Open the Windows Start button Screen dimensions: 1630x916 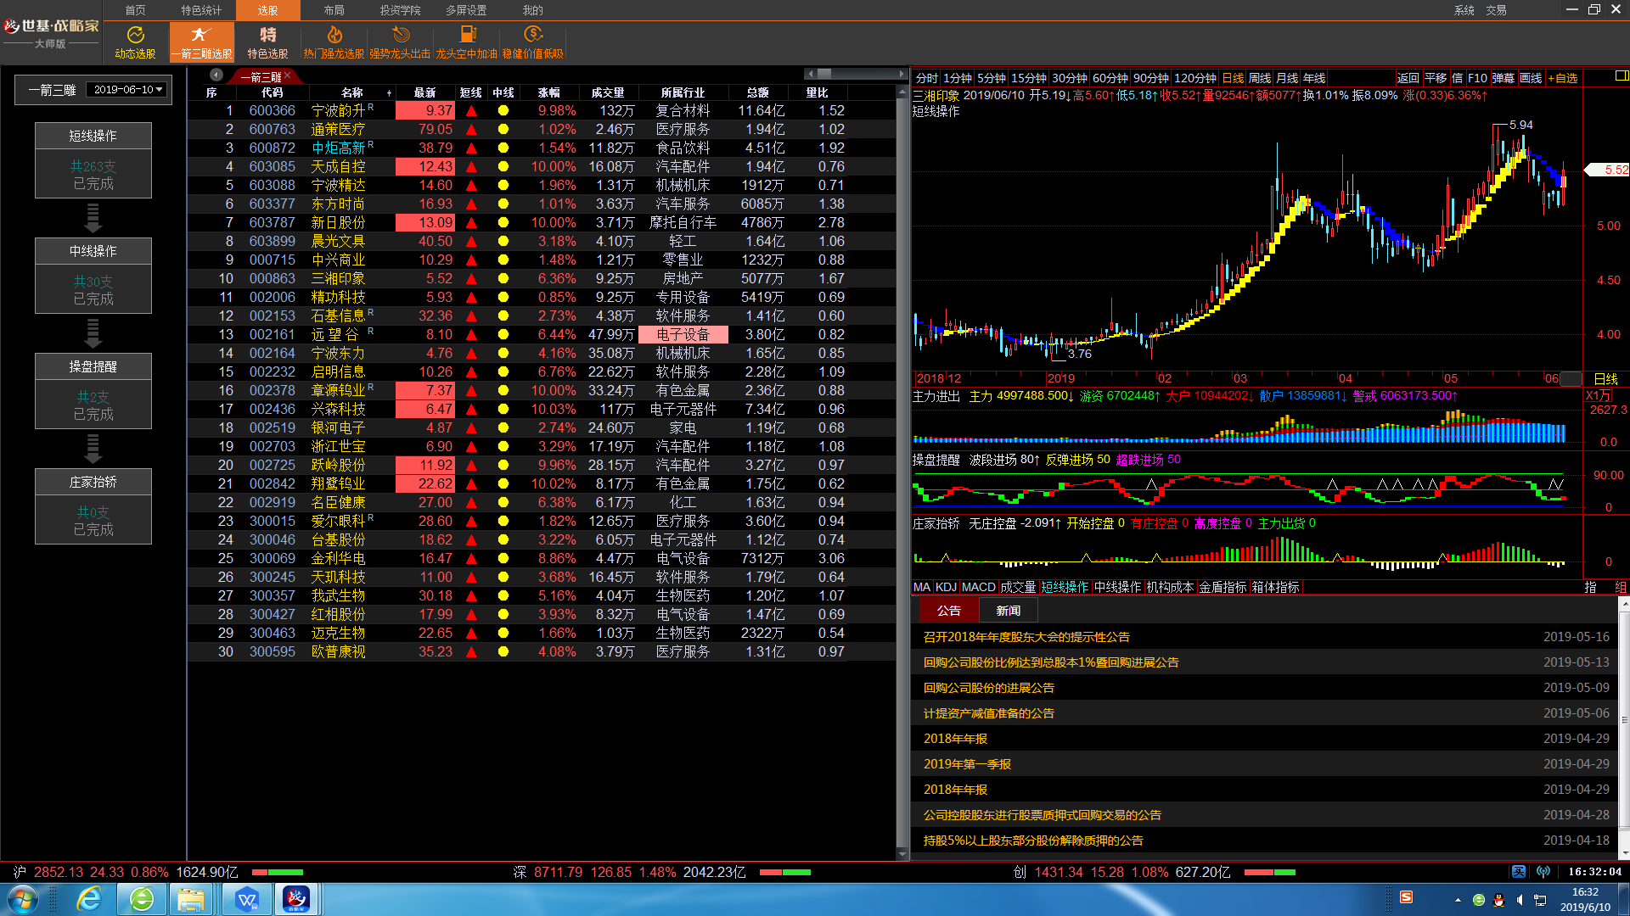(x=21, y=899)
